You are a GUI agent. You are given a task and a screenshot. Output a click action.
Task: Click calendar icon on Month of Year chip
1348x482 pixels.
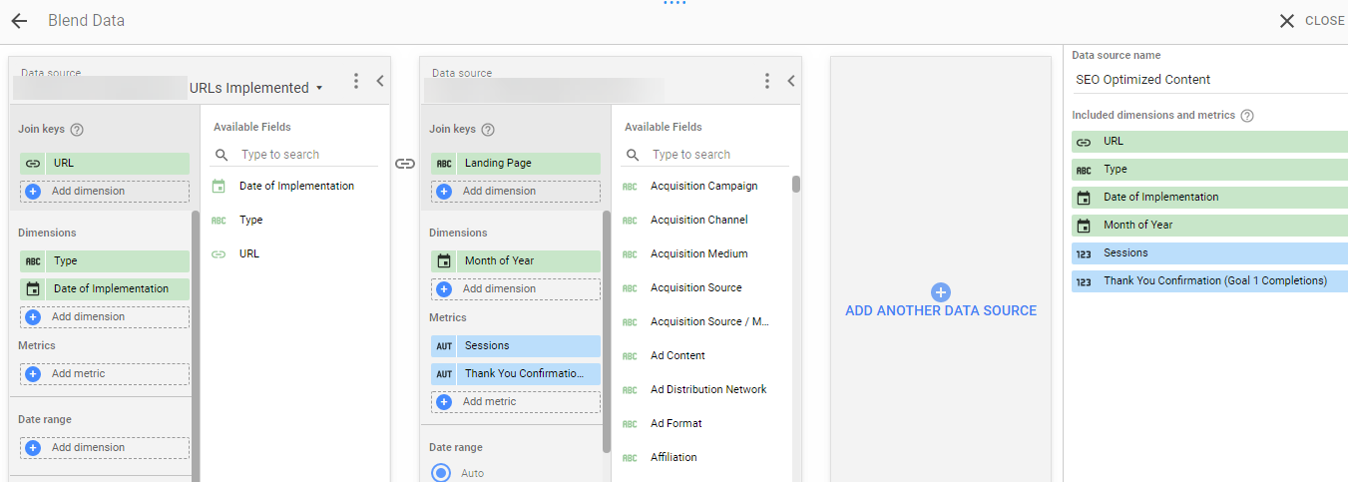(444, 261)
